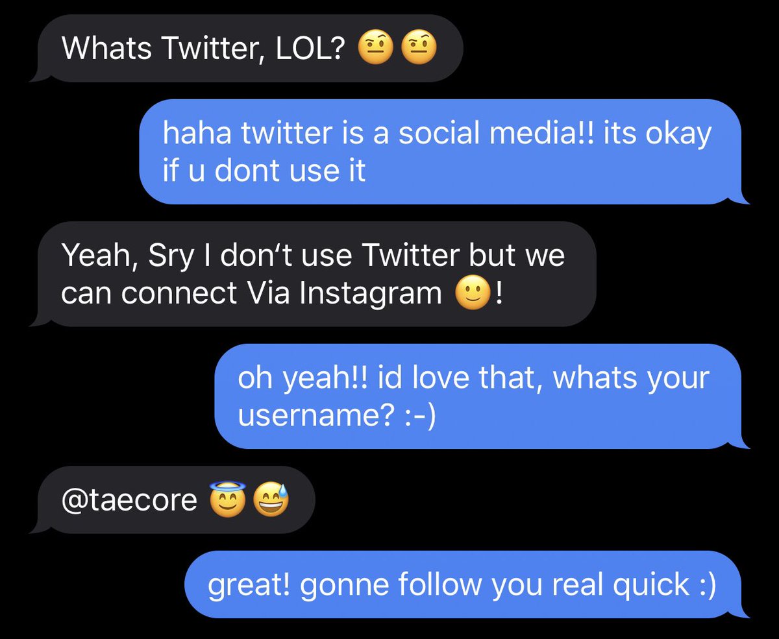Click the ":-)" text smiley
This screenshot has height=639, width=779.
[417, 416]
